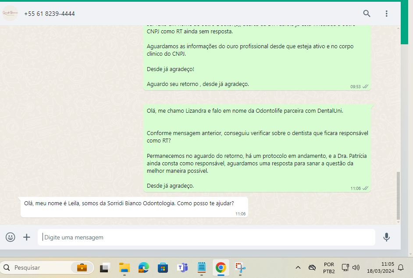
Task: Click the chat vertical scrollbar thumb
Action: coord(398,196)
